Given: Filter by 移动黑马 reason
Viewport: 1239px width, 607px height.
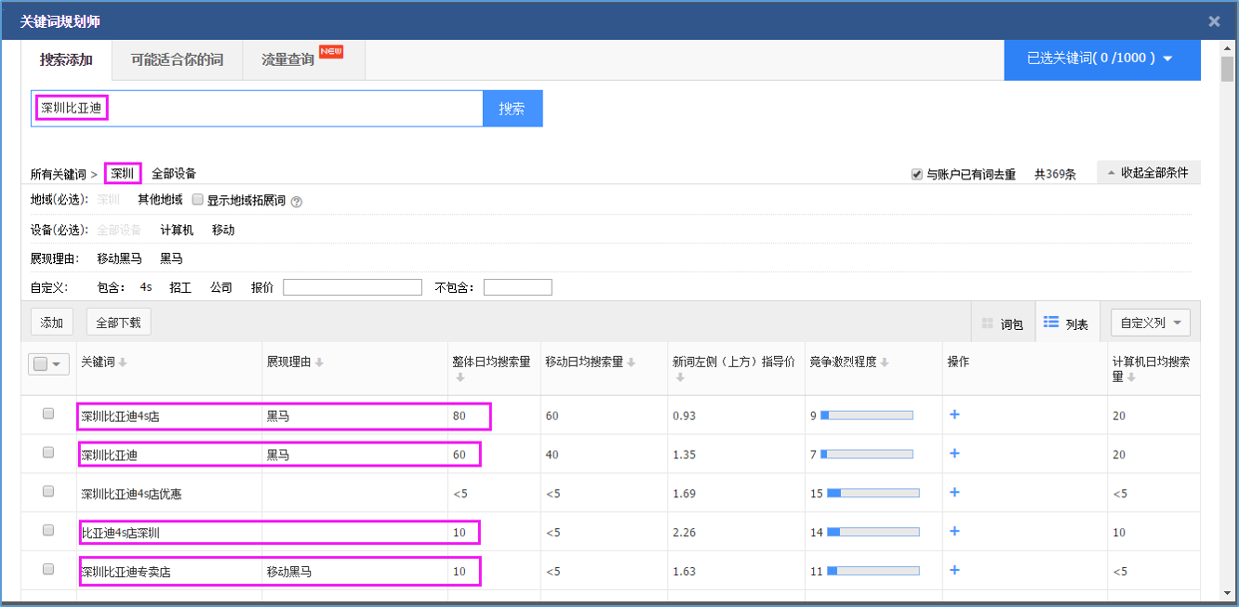Looking at the screenshot, I should (119, 258).
